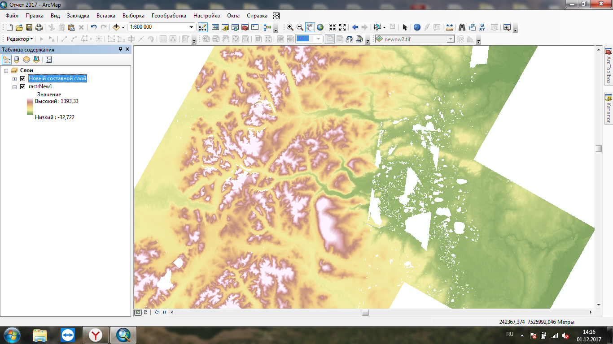Open the ArcToolbox side tab
The height and width of the screenshot is (344, 613).
coord(609,67)
